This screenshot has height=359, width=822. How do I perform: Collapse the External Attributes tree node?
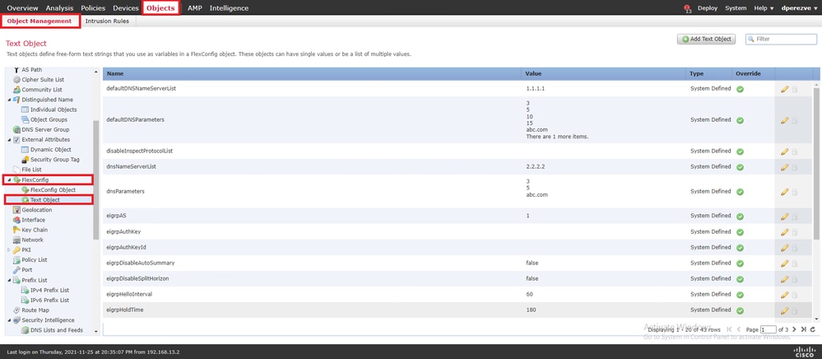[9, 140]
